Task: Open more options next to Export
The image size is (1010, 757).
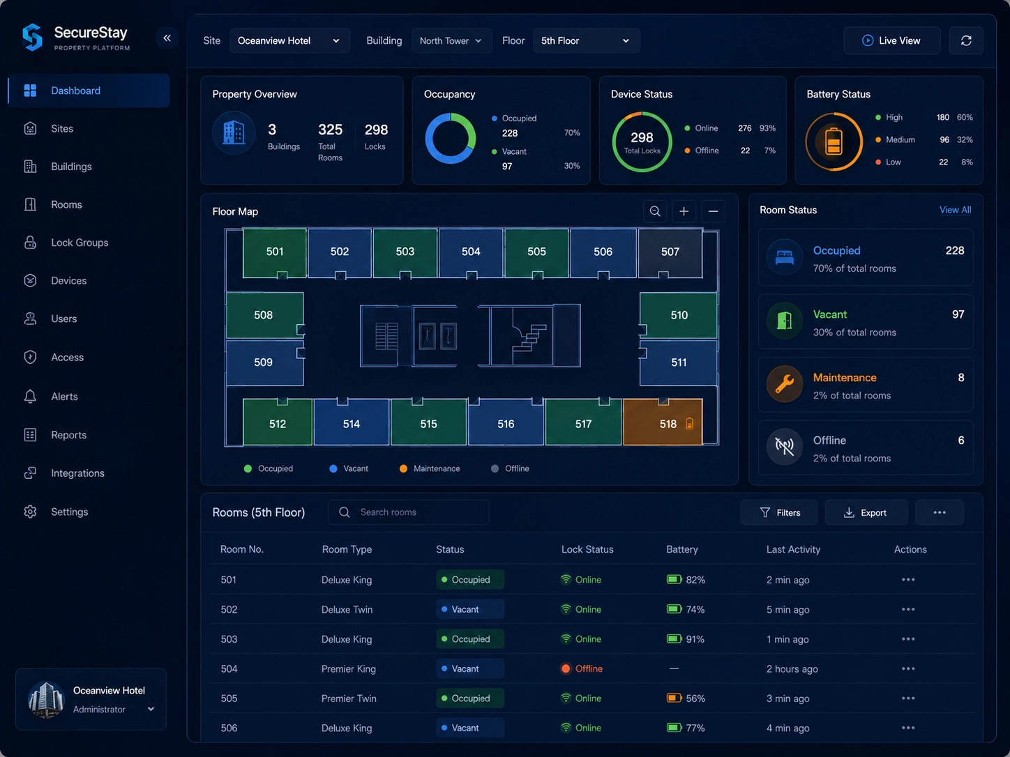Action: tap(940, 512)
